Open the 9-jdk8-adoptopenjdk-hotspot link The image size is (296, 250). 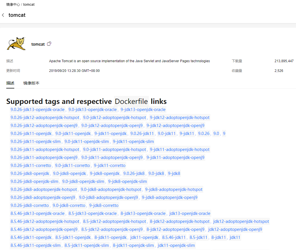click(x=174, y=189)
